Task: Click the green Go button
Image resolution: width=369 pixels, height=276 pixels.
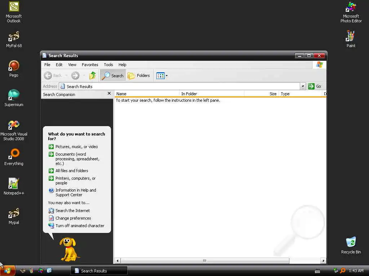Action: point(315,86)
